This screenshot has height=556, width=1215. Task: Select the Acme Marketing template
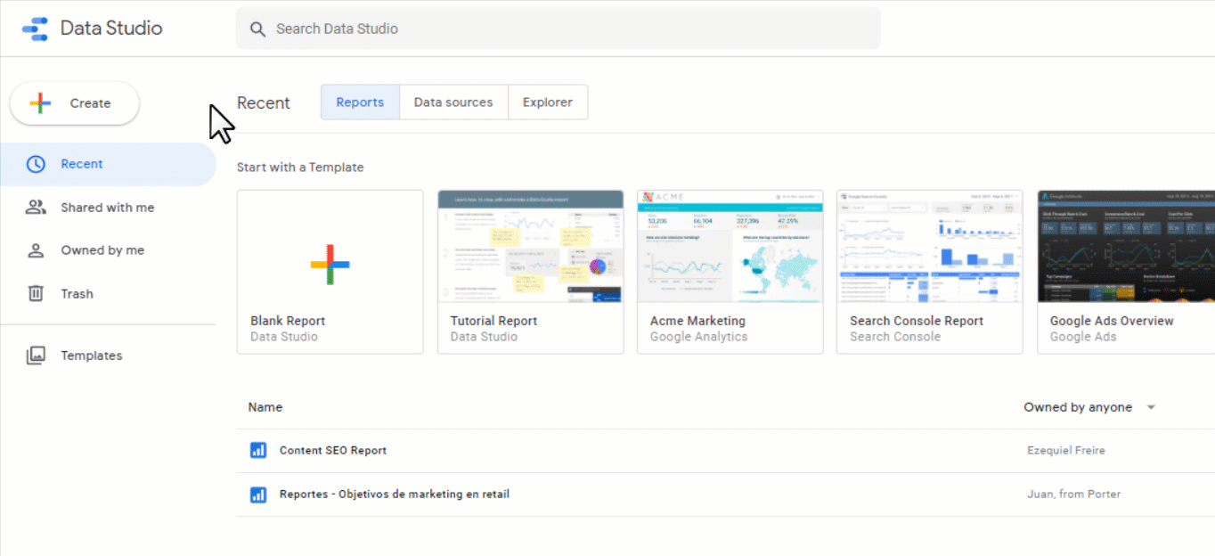click(730, 272)
